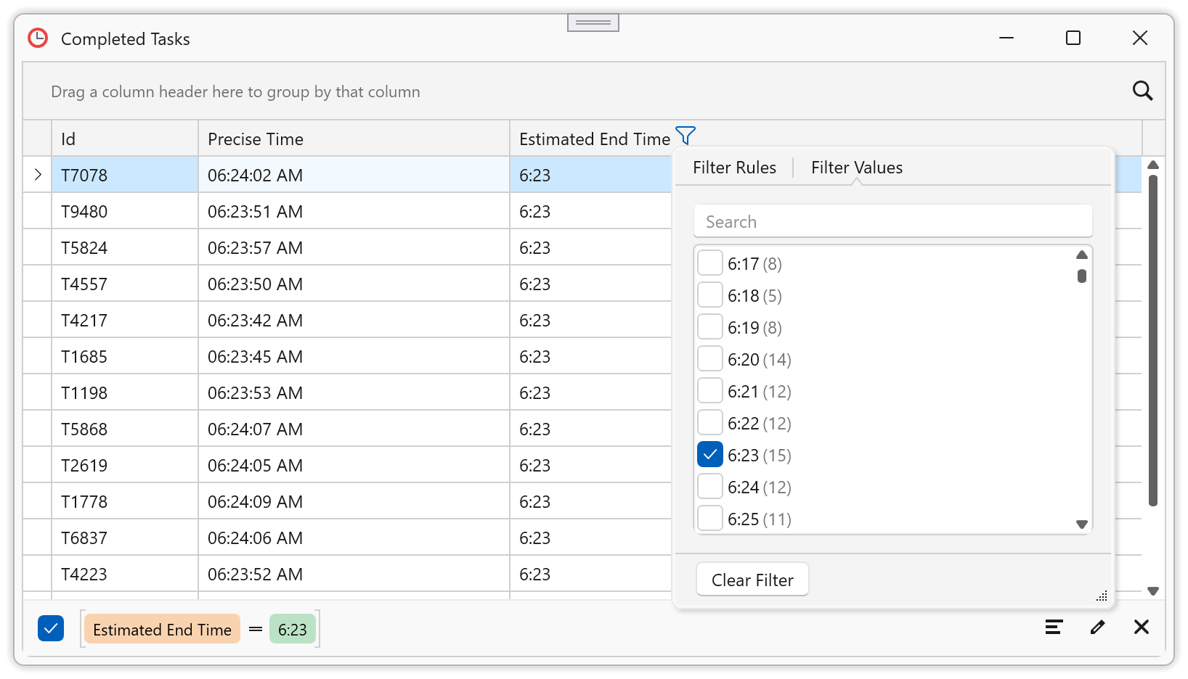
Task: Click the Estimated End Time chip in the filter bar
Action: point(161,629)
